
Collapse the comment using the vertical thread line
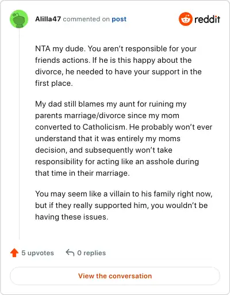pyautogui.click(x=19, y=134)
